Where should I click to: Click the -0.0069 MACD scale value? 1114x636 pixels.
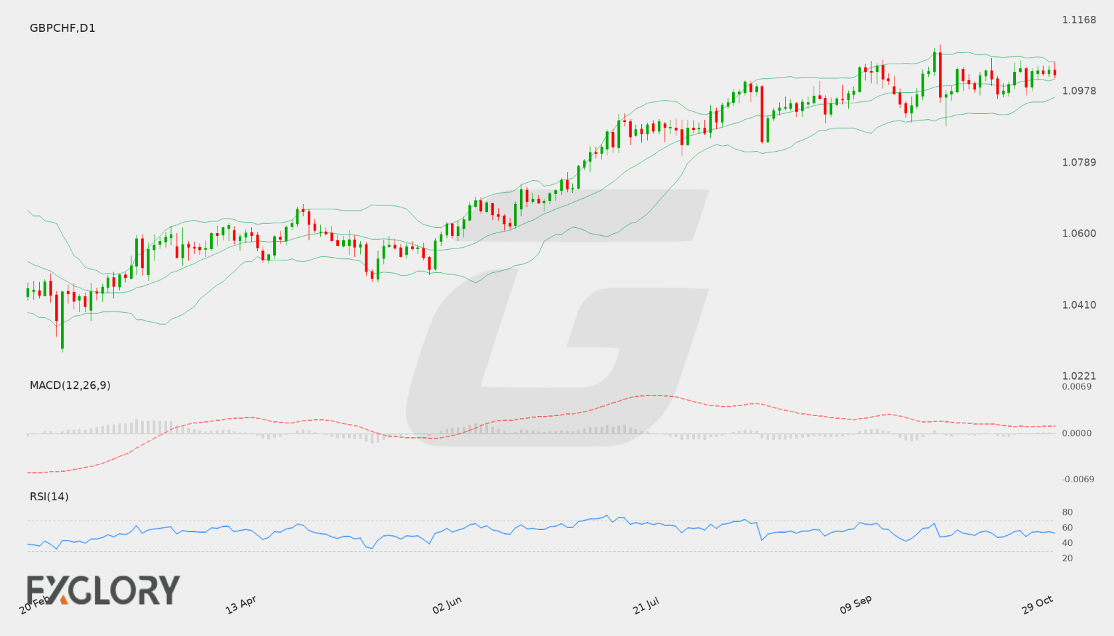coord(1078,479)
